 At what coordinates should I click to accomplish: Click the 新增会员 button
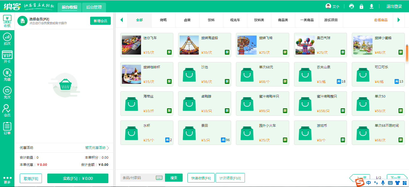coord(100,21)
